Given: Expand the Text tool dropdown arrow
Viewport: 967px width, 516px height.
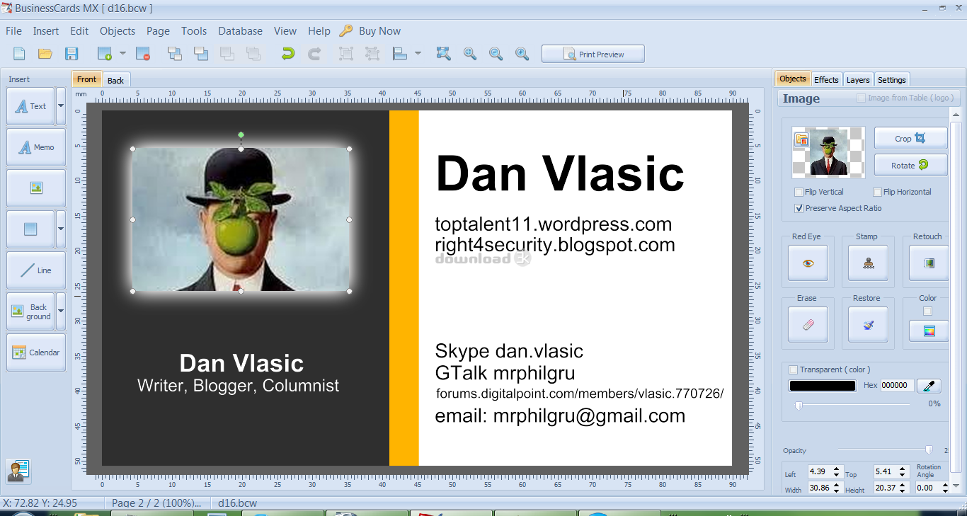Looking at the screenshot, I should [61, 105].
